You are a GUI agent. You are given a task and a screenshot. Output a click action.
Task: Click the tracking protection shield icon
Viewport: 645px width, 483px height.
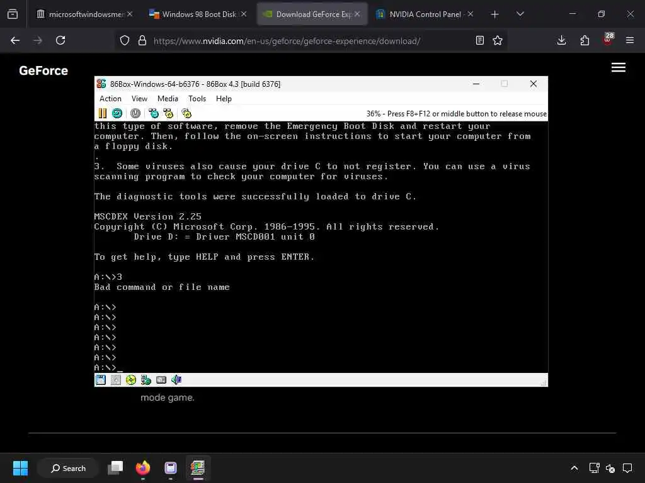[125, 40]
